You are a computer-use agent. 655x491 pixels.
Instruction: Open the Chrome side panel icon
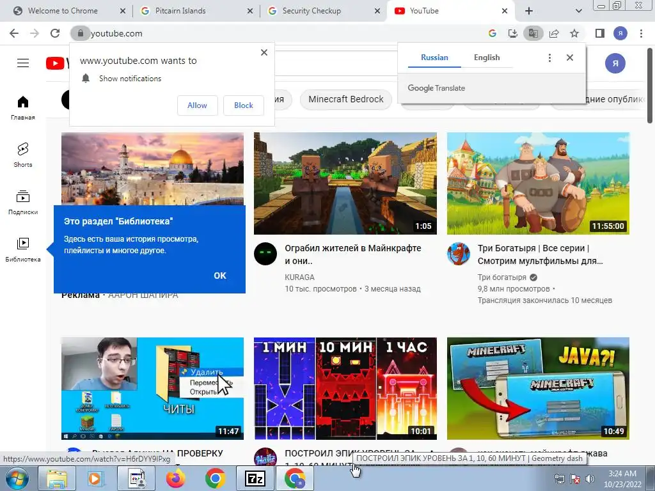(x=600, y=33)
